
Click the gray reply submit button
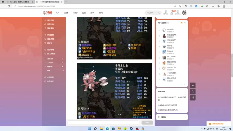tap(147, 123)
